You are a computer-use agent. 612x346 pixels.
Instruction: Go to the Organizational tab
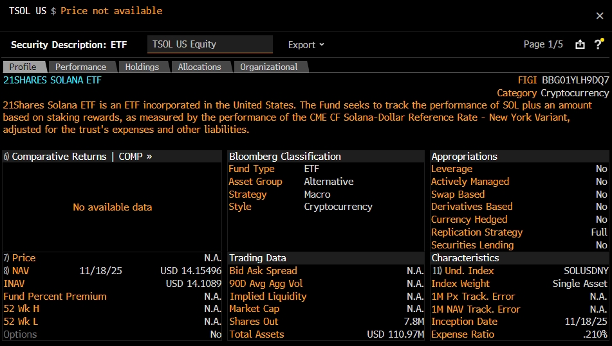pyautogui.click(x=268, y=67)
